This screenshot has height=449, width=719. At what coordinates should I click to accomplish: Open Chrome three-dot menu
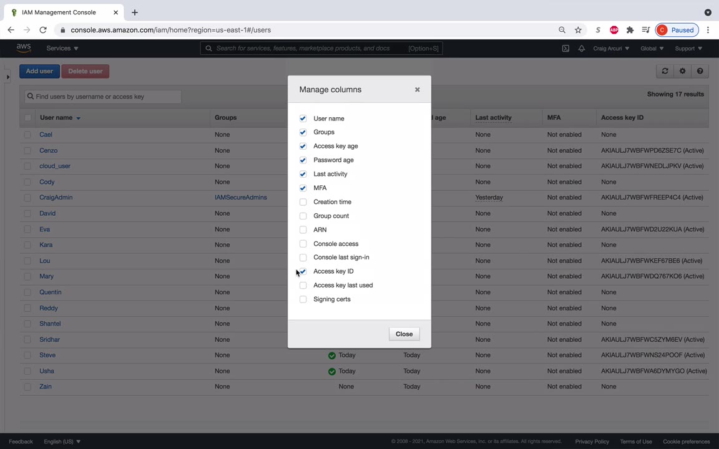coord(708,30)
